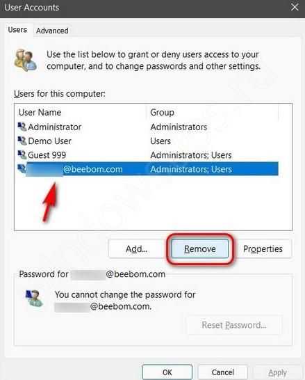Viewport: 305px width, 380px height.
Task: Select the Demo User row
Action: [148, 141]
